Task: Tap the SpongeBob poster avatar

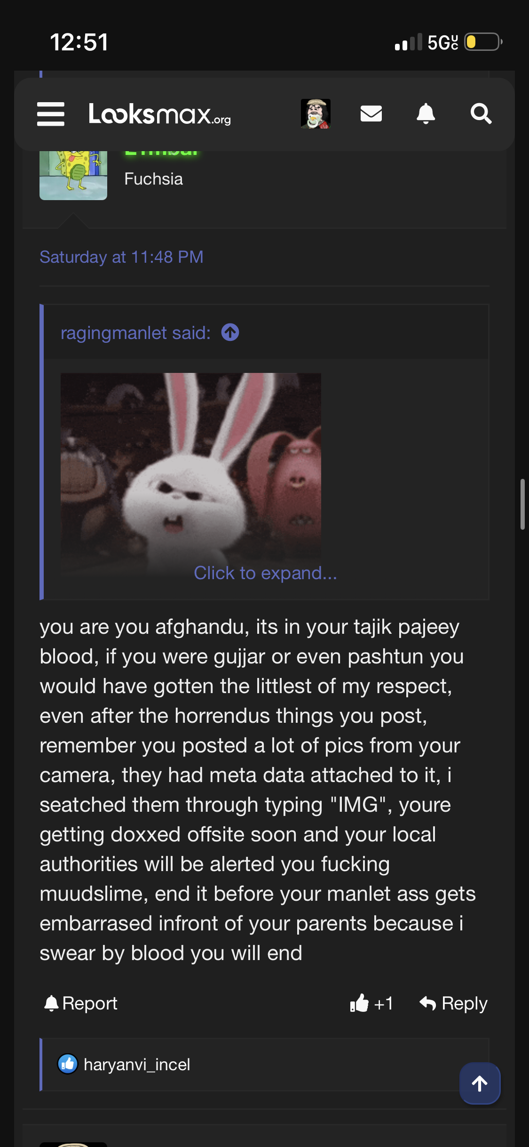Action: [73, 175]
